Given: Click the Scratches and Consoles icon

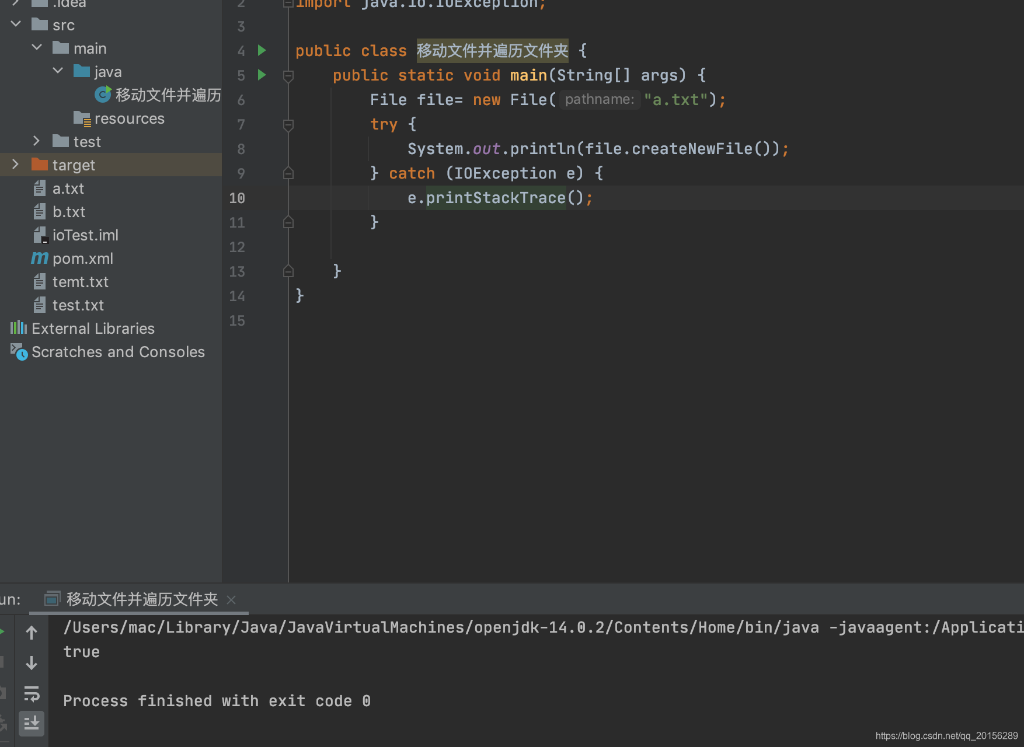Looking at the screenshot, I should click(18, 351).
